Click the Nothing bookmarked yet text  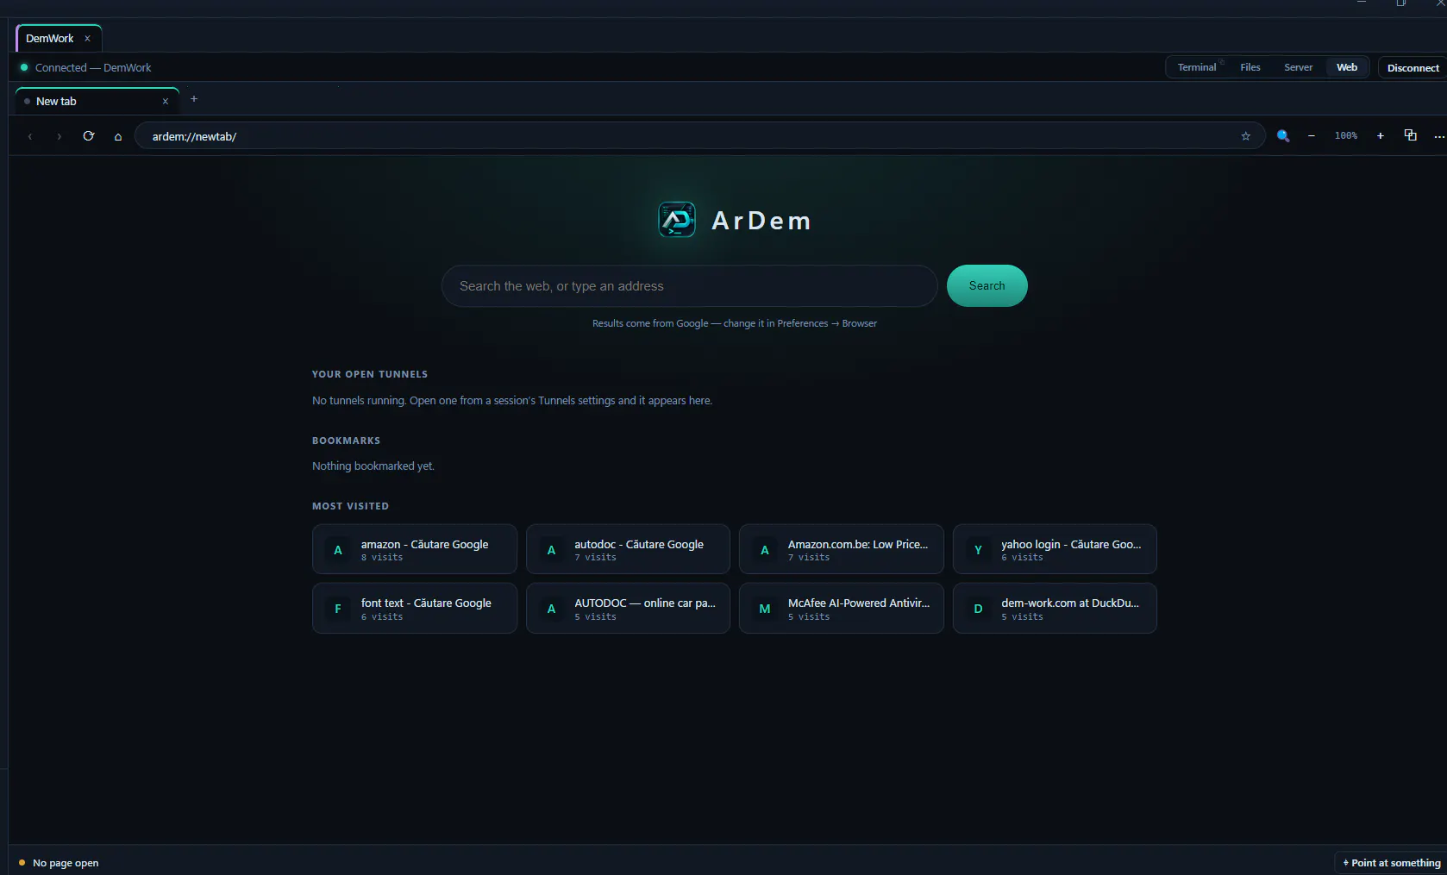(x=373, y=466)
